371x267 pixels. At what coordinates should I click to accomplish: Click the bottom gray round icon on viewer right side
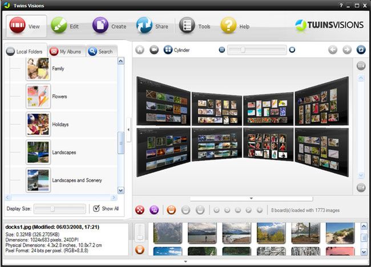pyautogui.click(x=361, y=188)
